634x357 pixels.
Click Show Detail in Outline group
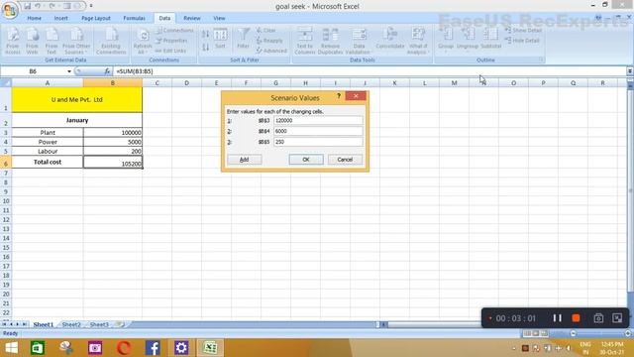[x=523, y=31]
